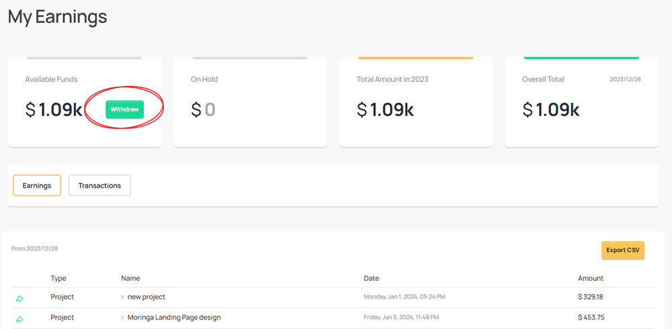The height and width of the screenshot is (329, 672).
Task: Switch to the Transactions tab
Action: (x=99, y=186)
